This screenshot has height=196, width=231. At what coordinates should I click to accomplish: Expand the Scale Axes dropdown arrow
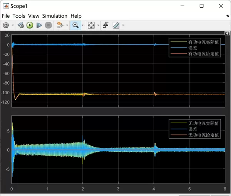(98, 25)
